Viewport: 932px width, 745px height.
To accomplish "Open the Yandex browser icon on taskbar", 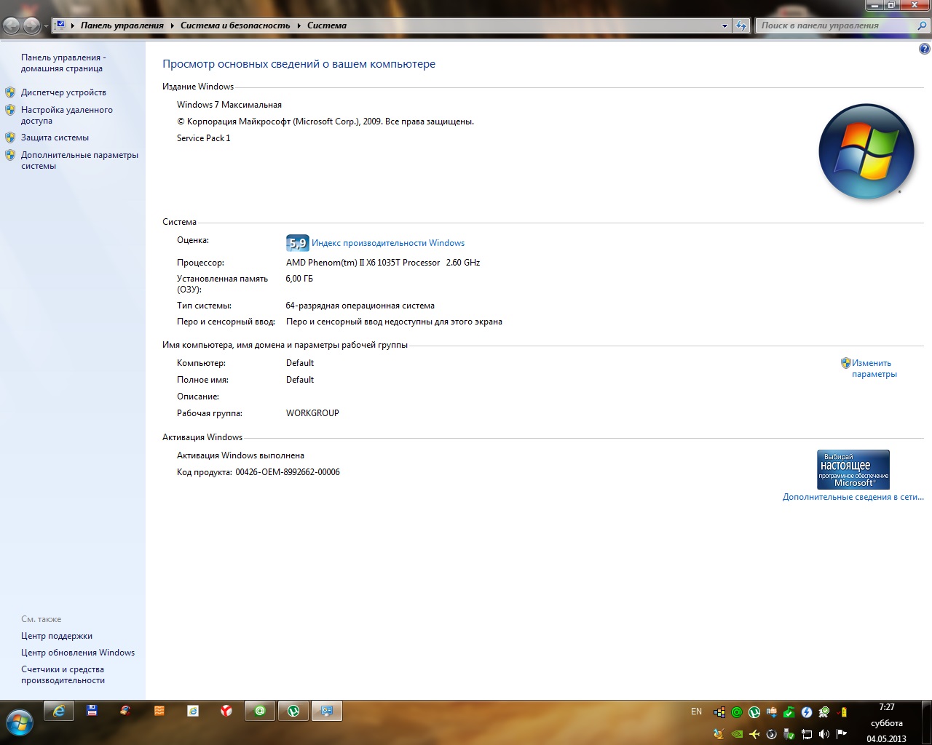I will (226, 711).
